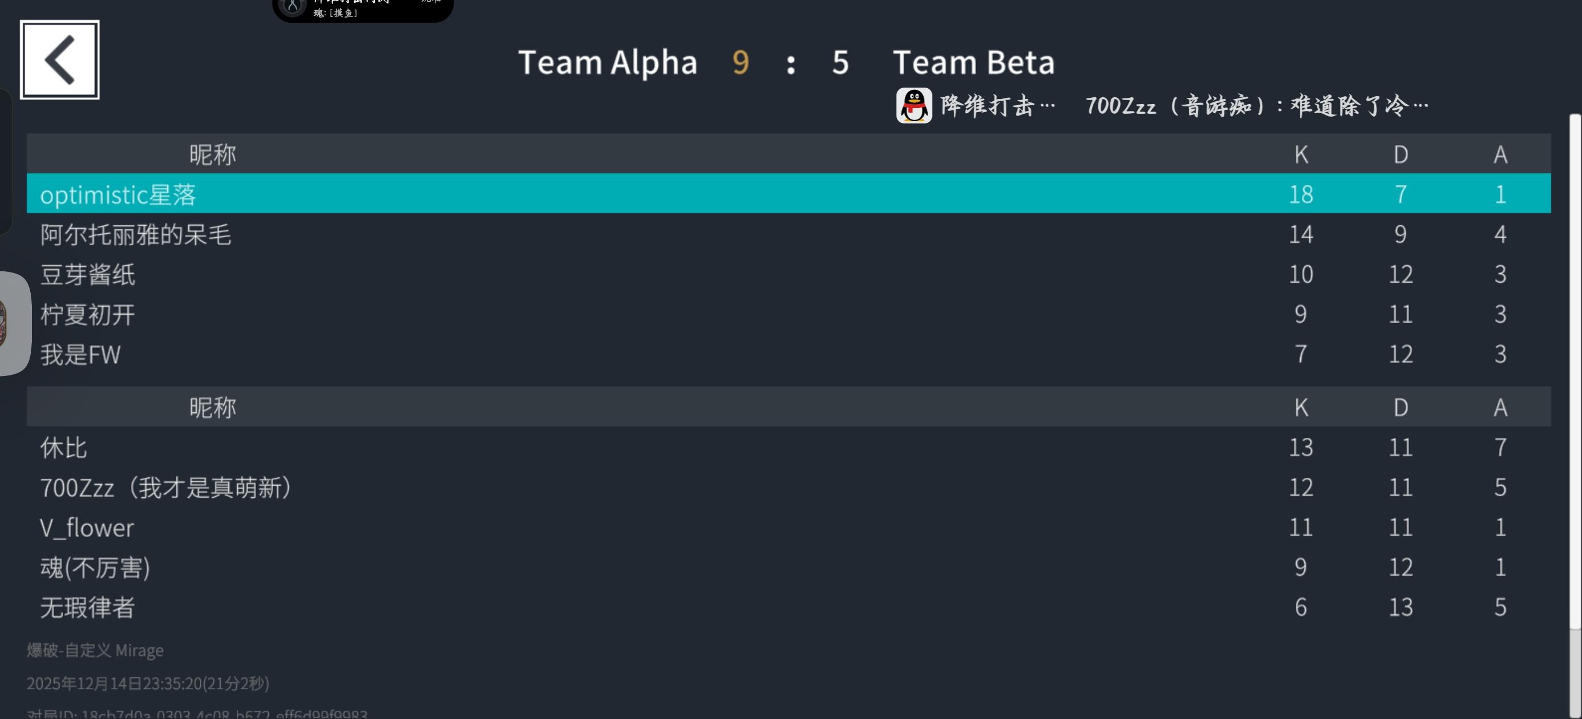
Task: Click the V_flower player row
Action: click(86, 527)
